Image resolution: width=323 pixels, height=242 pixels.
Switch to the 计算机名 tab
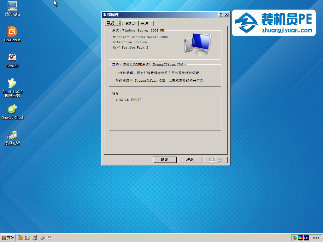pyautogui.click(x=129, y=23)
